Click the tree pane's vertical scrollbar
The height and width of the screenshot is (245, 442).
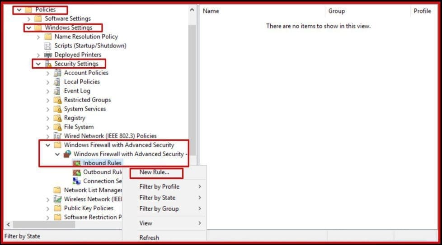point(192,90)
